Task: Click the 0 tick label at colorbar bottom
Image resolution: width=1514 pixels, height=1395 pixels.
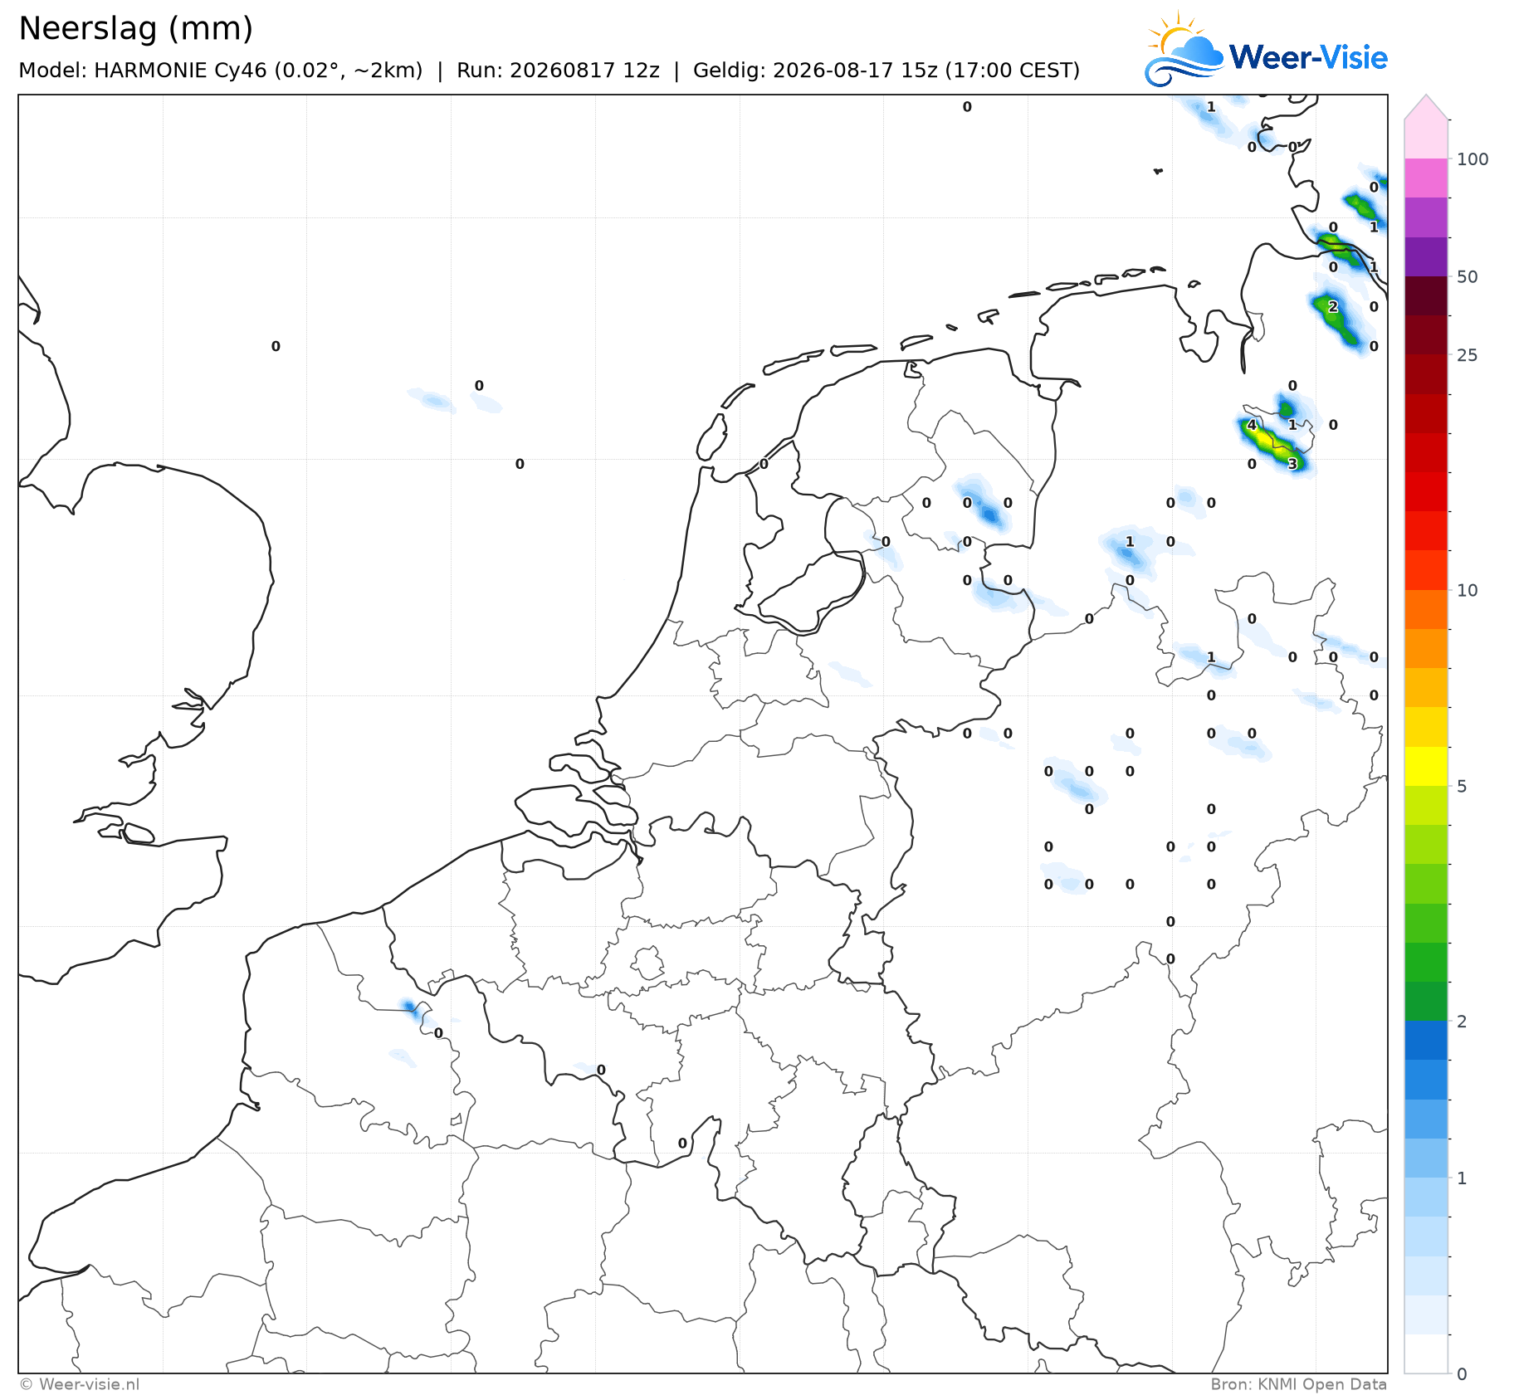Action: 1462,1373
